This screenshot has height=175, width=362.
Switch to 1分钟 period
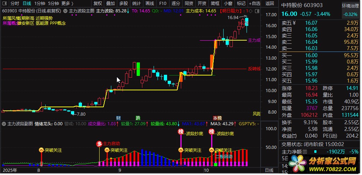40,4
